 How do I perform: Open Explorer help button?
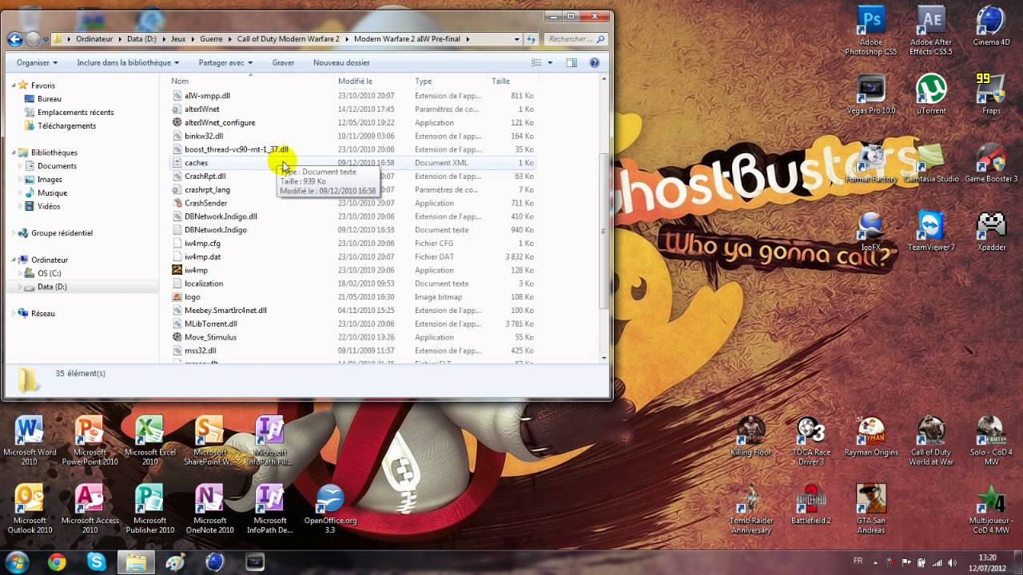594,62
